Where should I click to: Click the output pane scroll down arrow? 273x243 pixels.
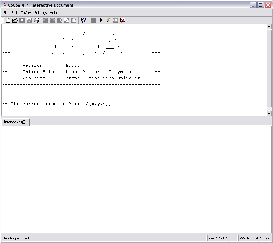269,114
